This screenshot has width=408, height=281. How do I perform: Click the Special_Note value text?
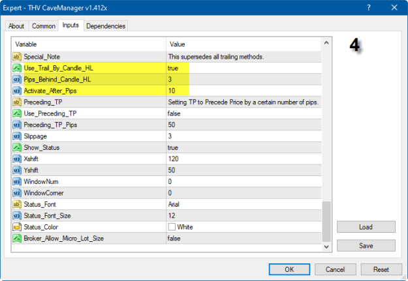216,57
